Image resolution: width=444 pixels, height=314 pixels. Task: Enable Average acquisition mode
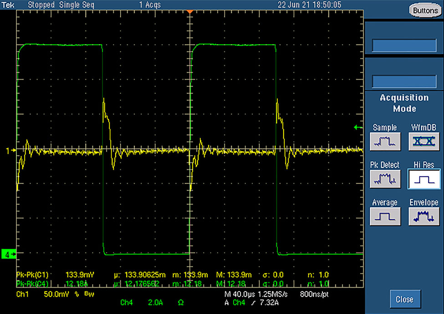click(385, 216)
